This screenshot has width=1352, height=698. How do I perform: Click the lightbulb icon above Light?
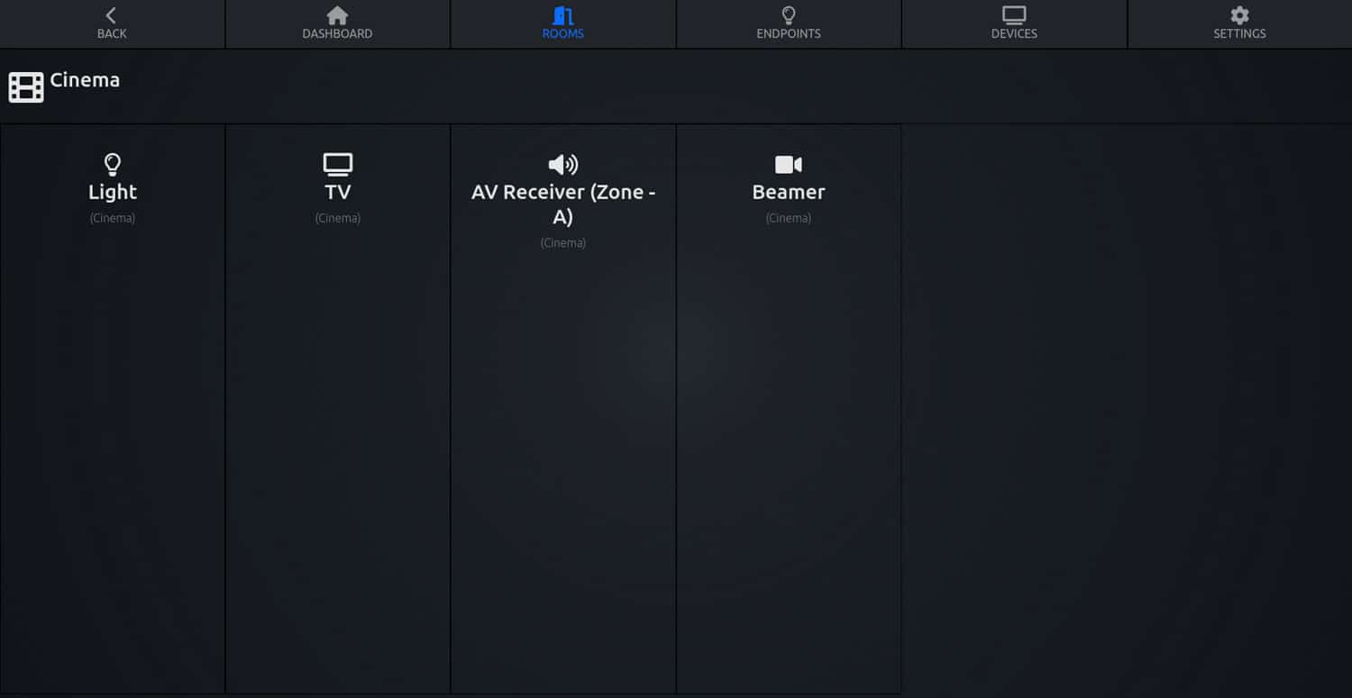point(113,164)
